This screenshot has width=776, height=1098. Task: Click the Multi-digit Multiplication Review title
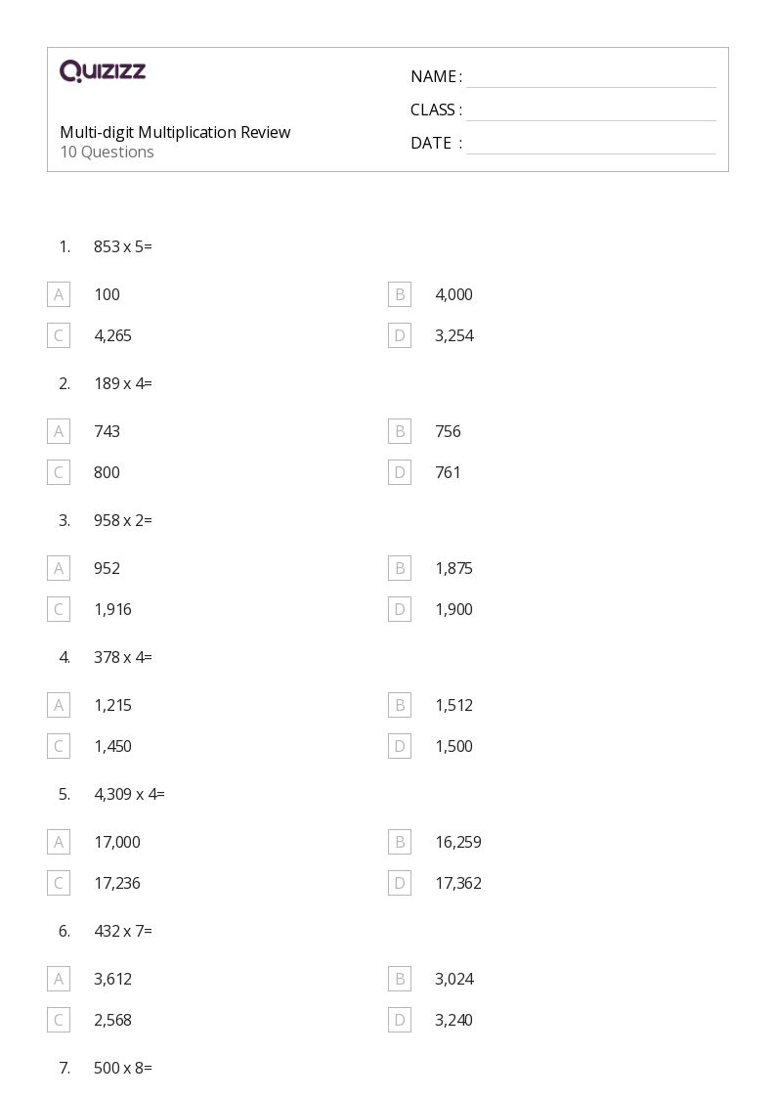tap(175, 132)
